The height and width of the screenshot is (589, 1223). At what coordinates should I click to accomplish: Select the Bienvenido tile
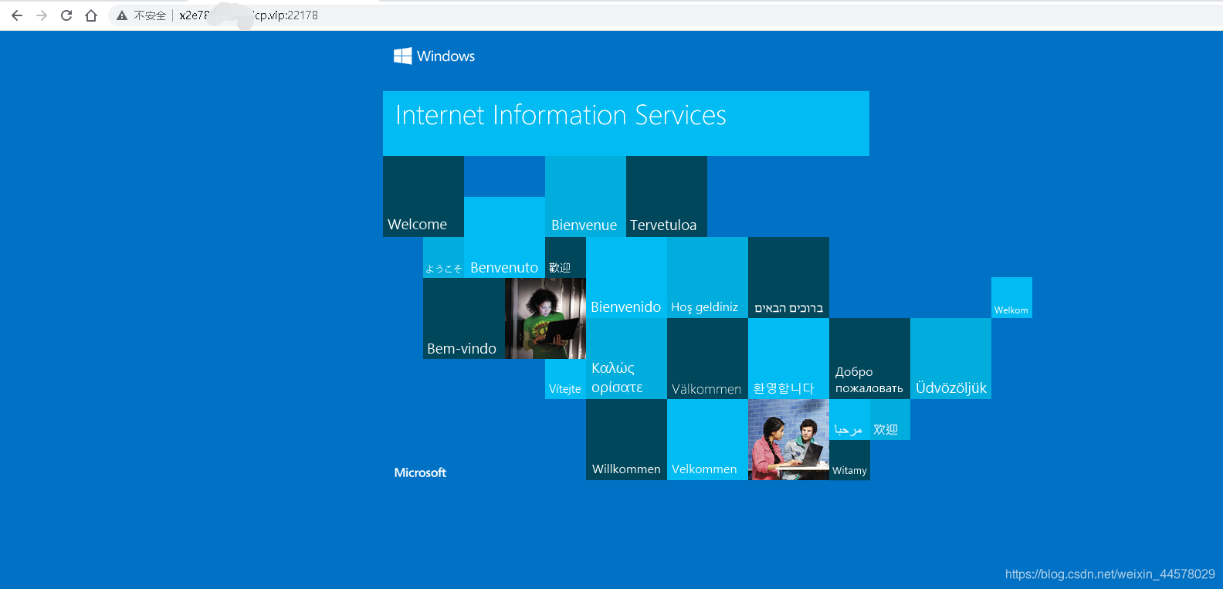click(626, 277)
